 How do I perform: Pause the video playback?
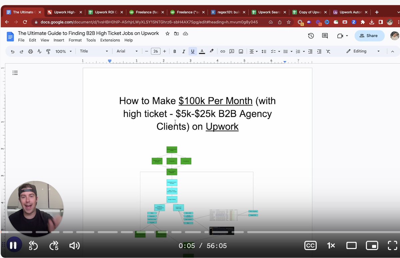point(13,246)
